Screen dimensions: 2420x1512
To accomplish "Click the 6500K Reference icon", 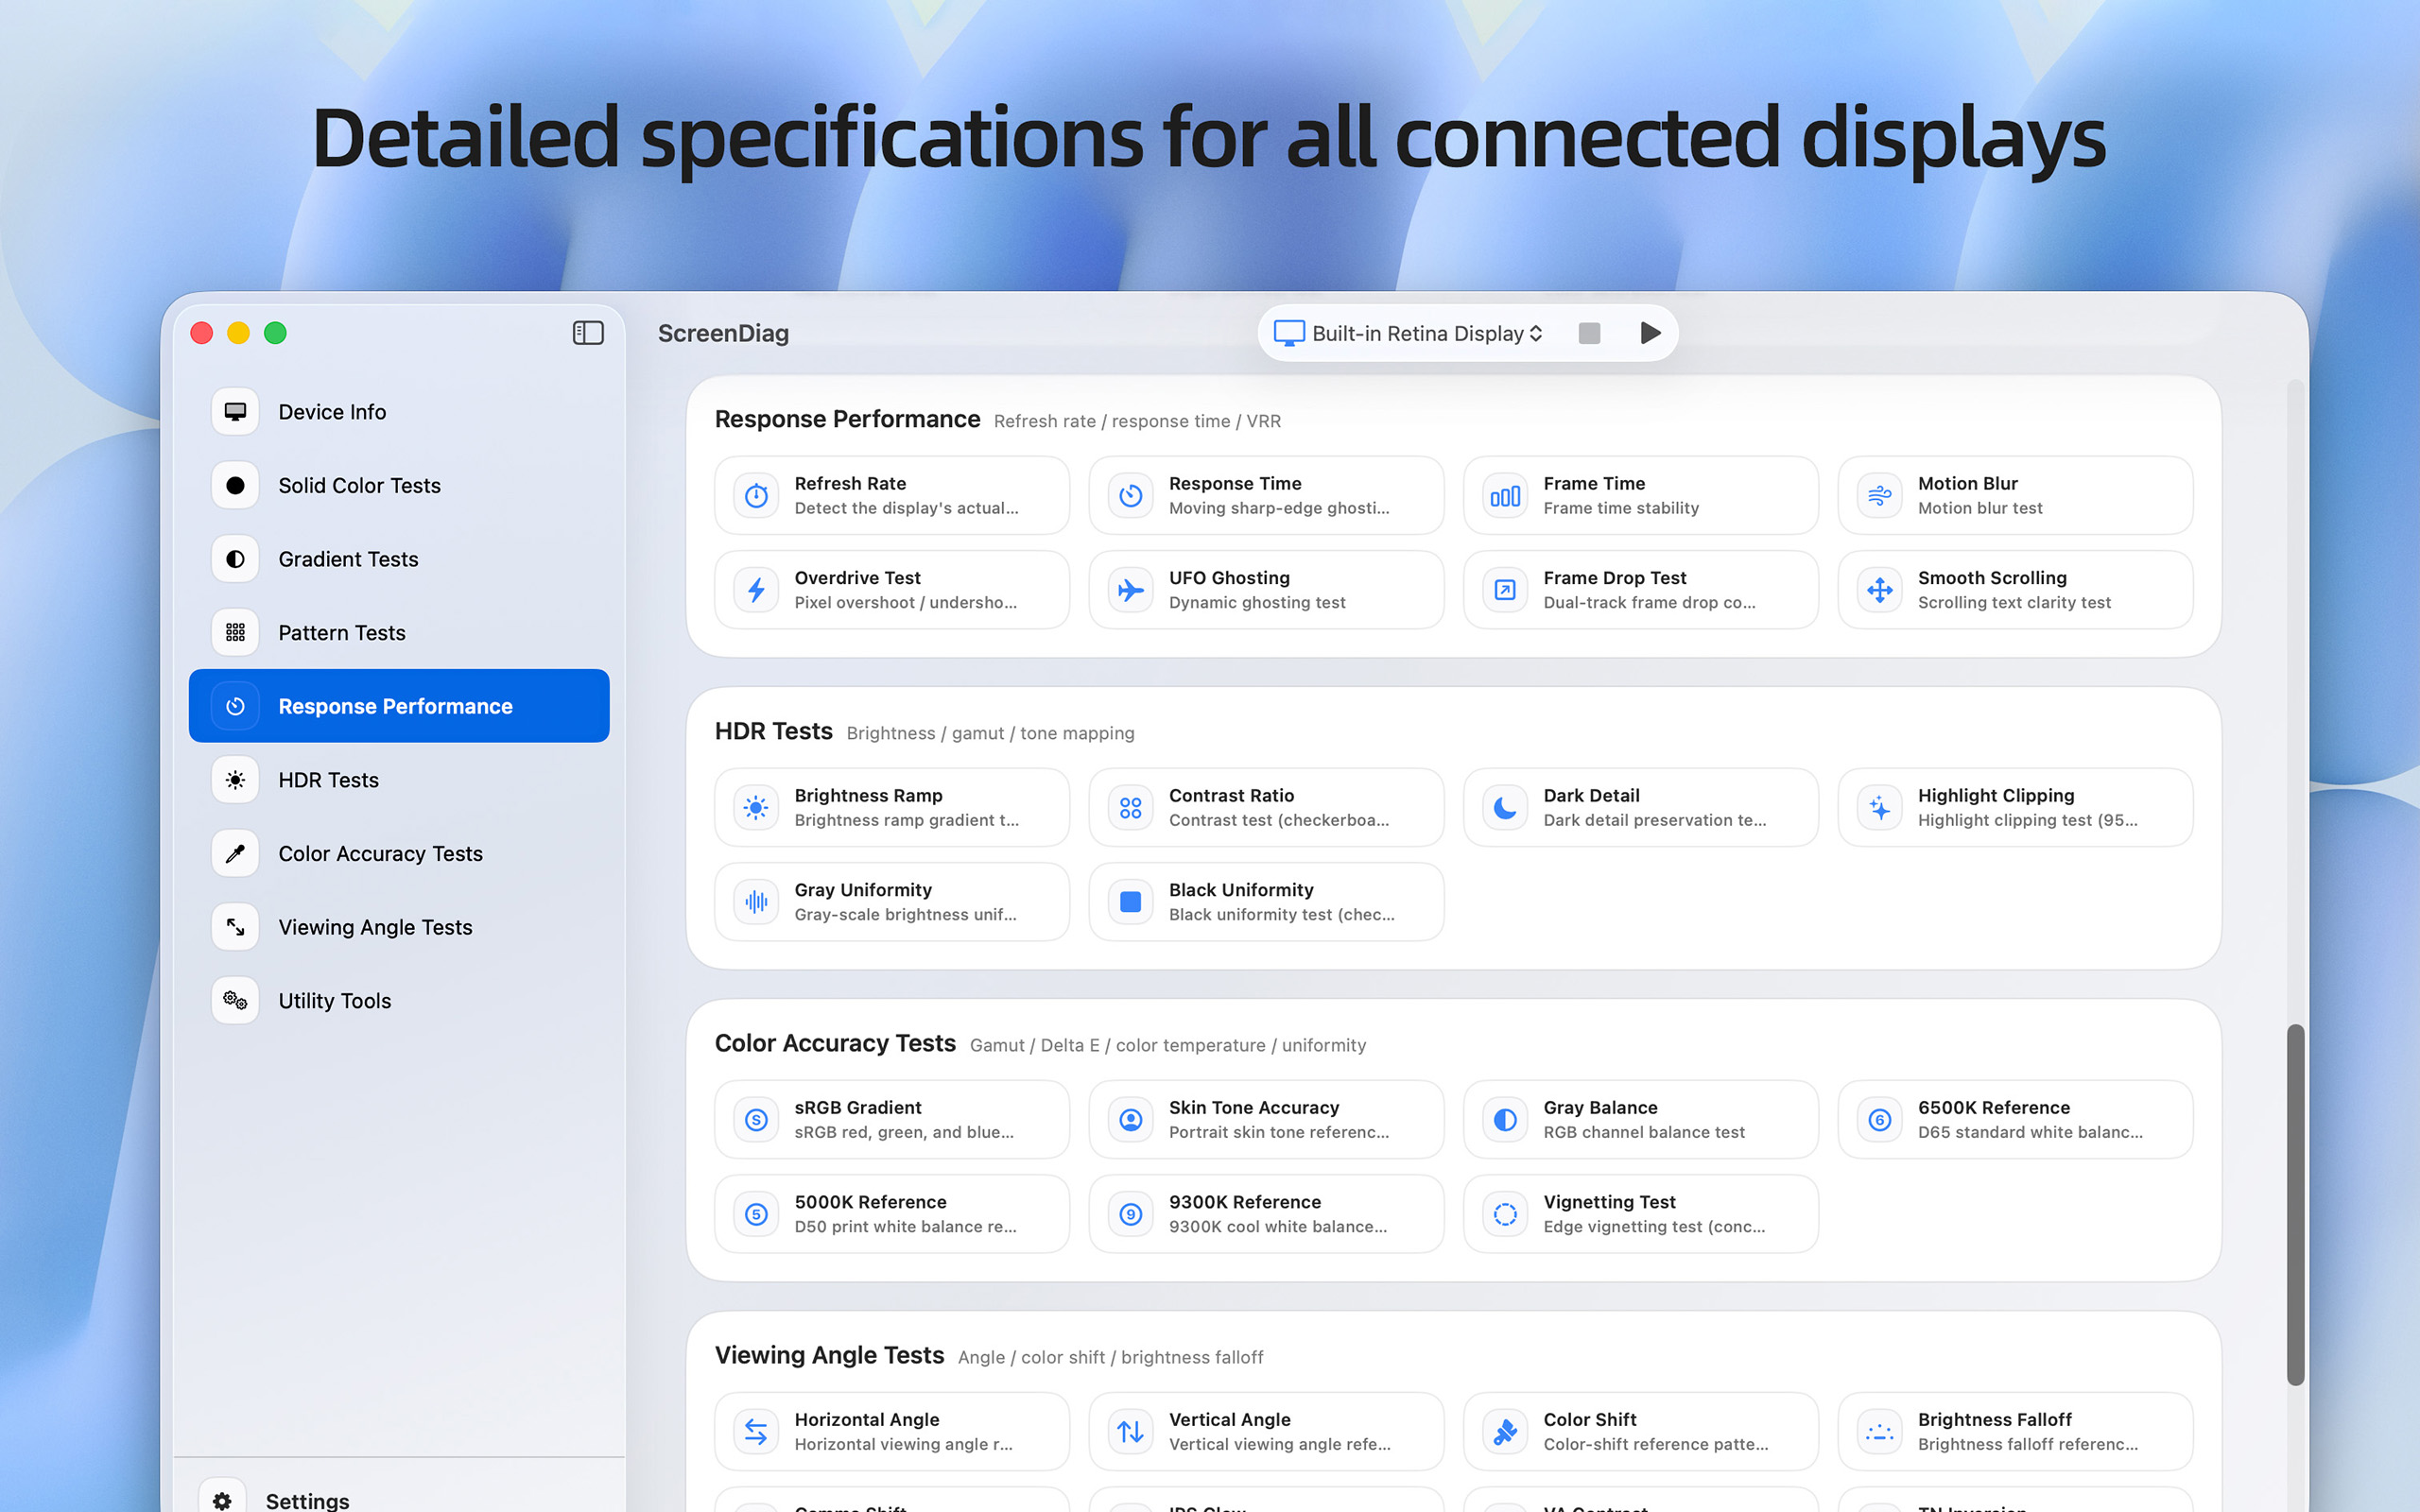I will [x=1880, y=1119].
